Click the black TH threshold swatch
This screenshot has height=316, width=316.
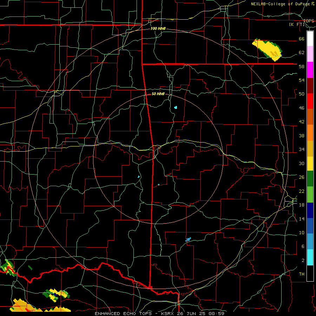pyautogui.click(x=310, y=273)
